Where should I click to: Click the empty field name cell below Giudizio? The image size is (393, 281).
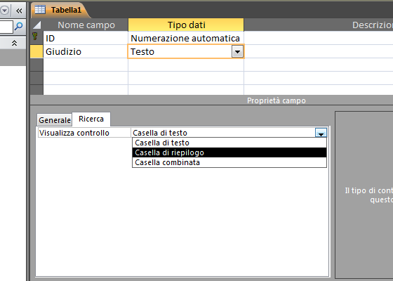coord(86,65)
